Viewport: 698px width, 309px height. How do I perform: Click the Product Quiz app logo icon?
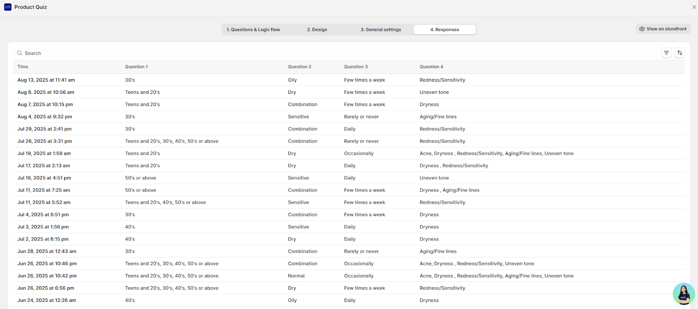7,7
